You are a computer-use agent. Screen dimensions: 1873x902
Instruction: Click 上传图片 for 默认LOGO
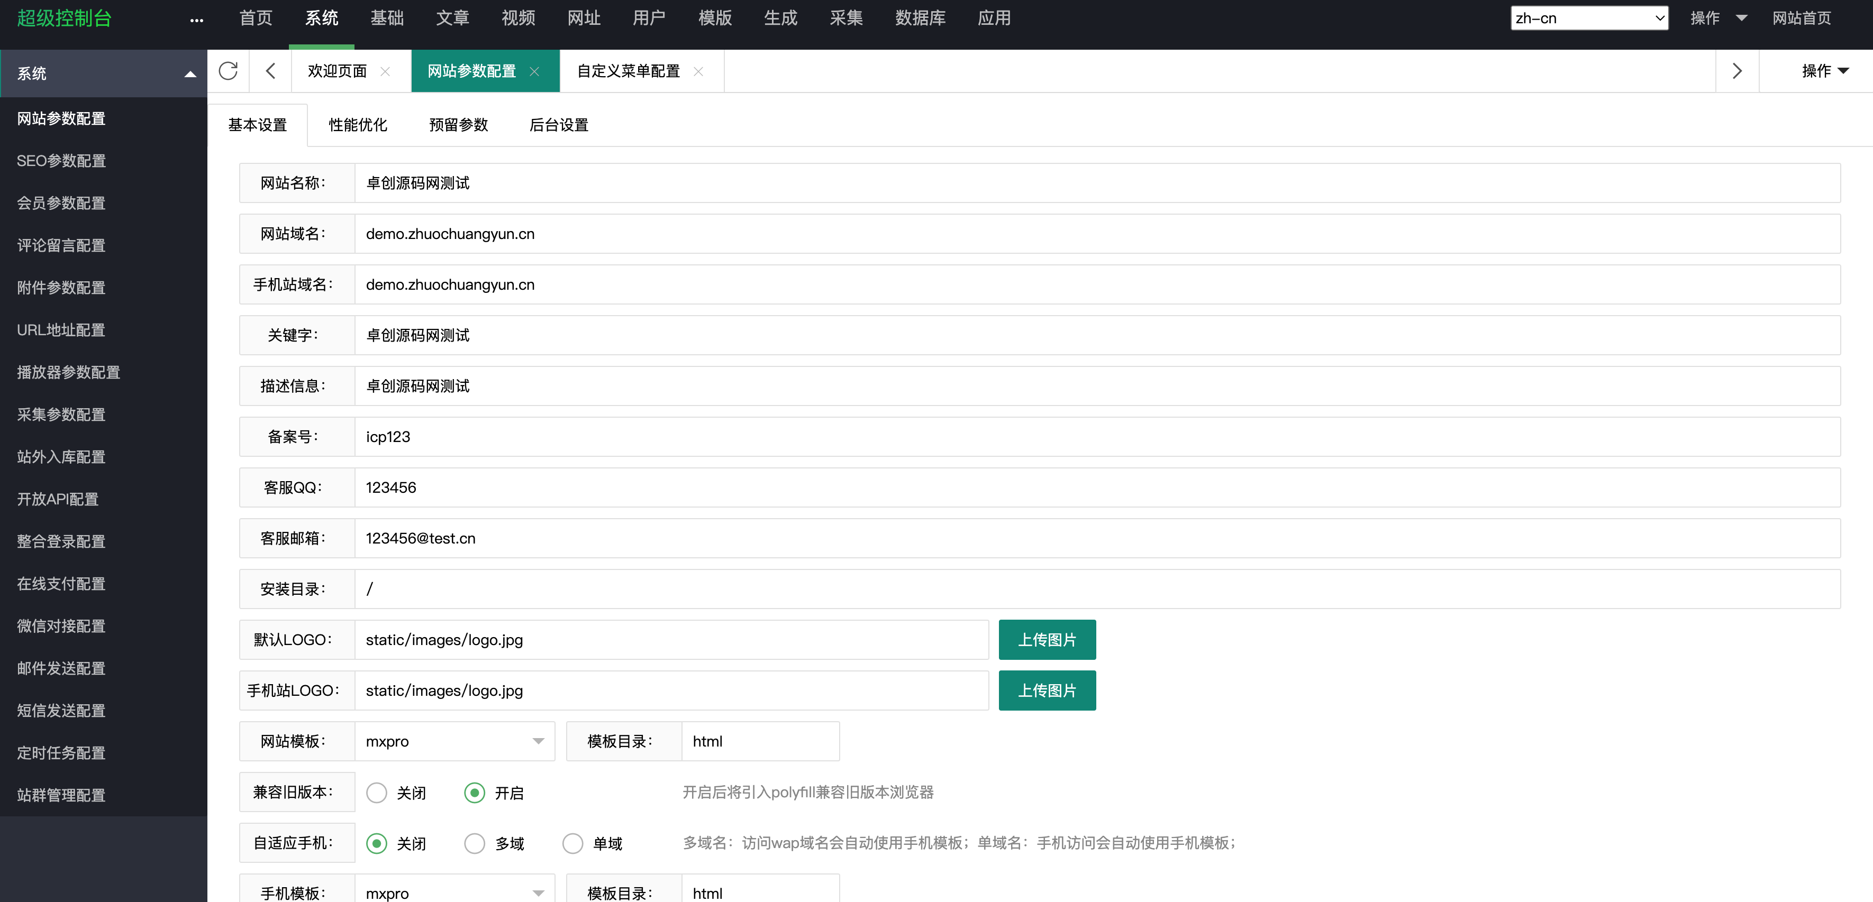pyautogui.click(x=1047, y=640)
